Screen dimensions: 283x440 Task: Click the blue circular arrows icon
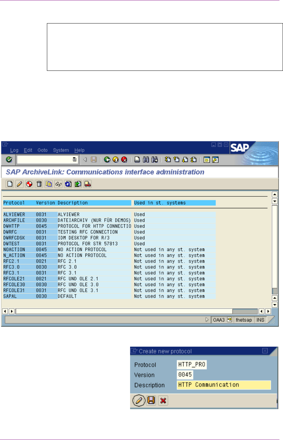click(68, 184)
